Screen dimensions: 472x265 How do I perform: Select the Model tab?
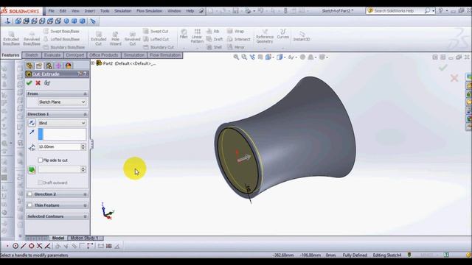click(58, 238)
